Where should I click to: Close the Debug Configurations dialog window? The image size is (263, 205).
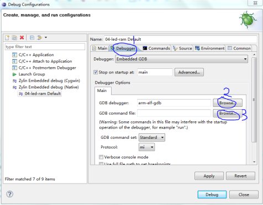tap(255, 3)
